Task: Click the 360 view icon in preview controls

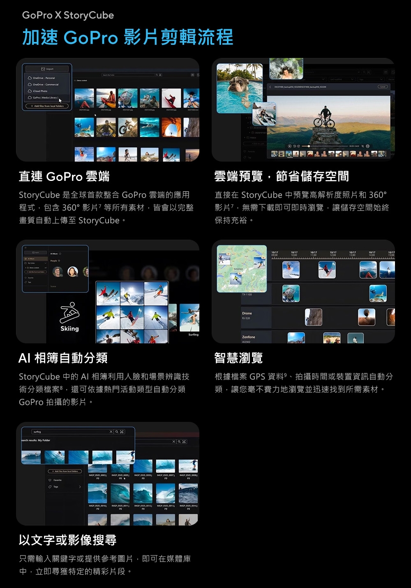Action: tap(368, 146)
